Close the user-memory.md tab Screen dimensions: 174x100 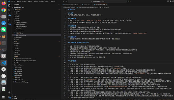(106, 5)
